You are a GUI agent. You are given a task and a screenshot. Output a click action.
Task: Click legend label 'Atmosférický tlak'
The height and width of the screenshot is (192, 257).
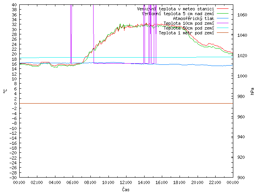pos(194,18)
